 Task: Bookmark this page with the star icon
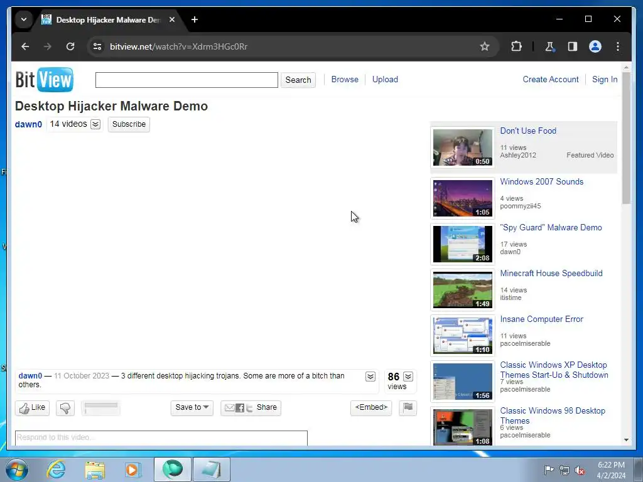click(485, 46)
